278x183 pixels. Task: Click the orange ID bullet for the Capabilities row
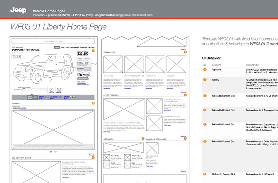[205, 125]
